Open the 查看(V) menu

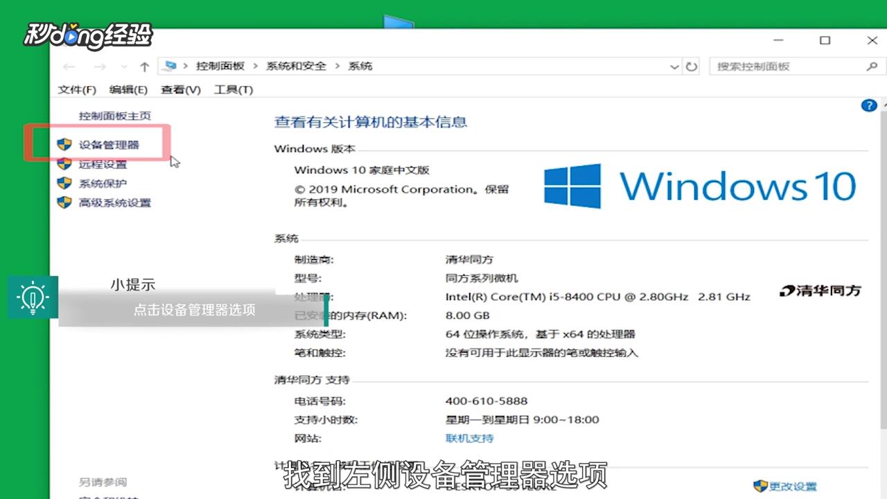click(181, 89)
